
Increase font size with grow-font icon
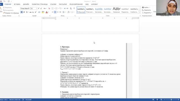(x=39, y=8)
